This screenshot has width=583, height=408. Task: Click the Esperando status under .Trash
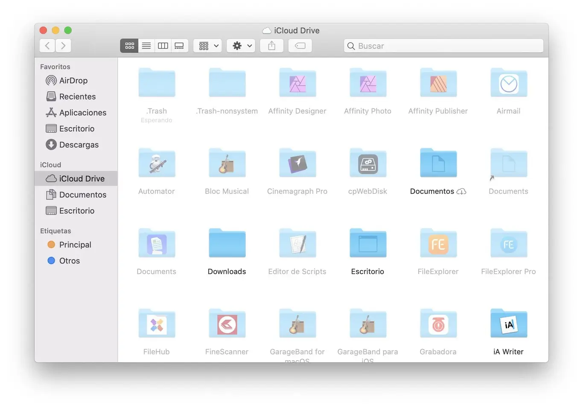pos(157,120)
